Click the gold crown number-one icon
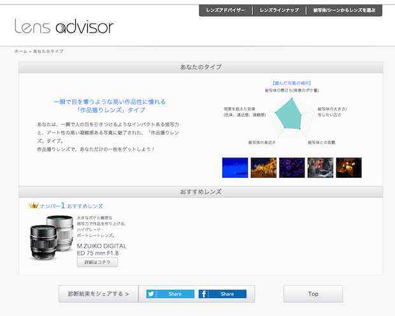 click(x=33, y=206)
